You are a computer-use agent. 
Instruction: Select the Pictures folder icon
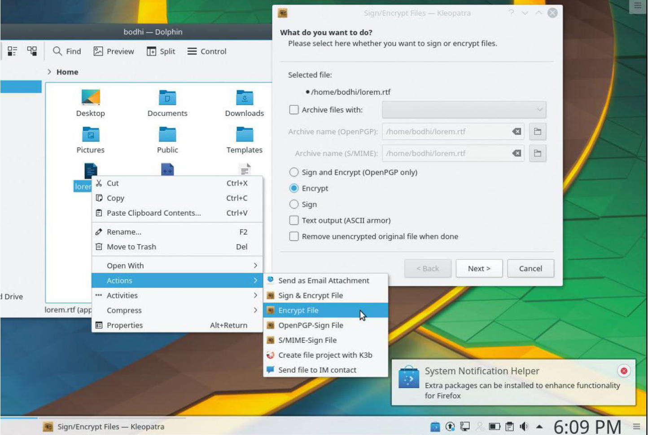coord(91,134)
